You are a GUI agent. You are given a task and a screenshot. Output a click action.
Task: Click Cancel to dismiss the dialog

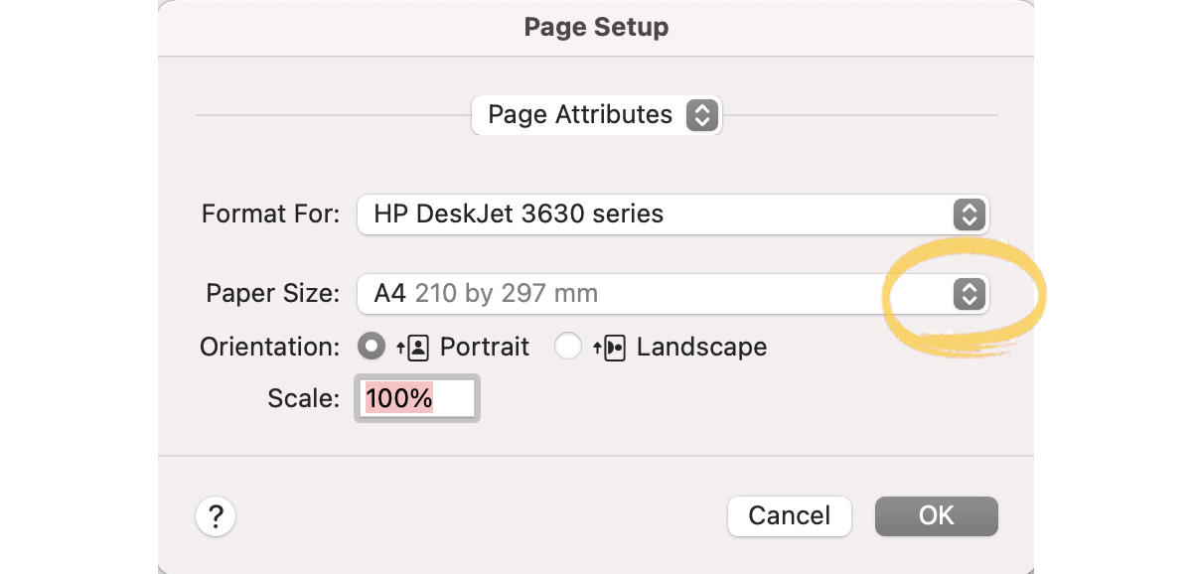pyautogui.click(x=789, y=516)
